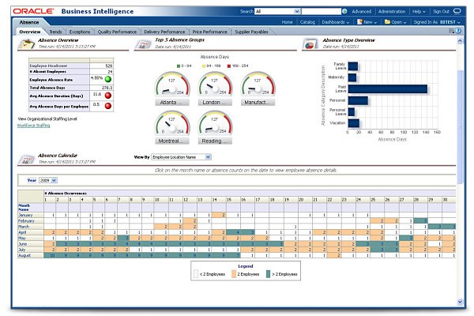This screenshot has height=316, width=474.
Task: Expand the Open menu
Action: 399,22
